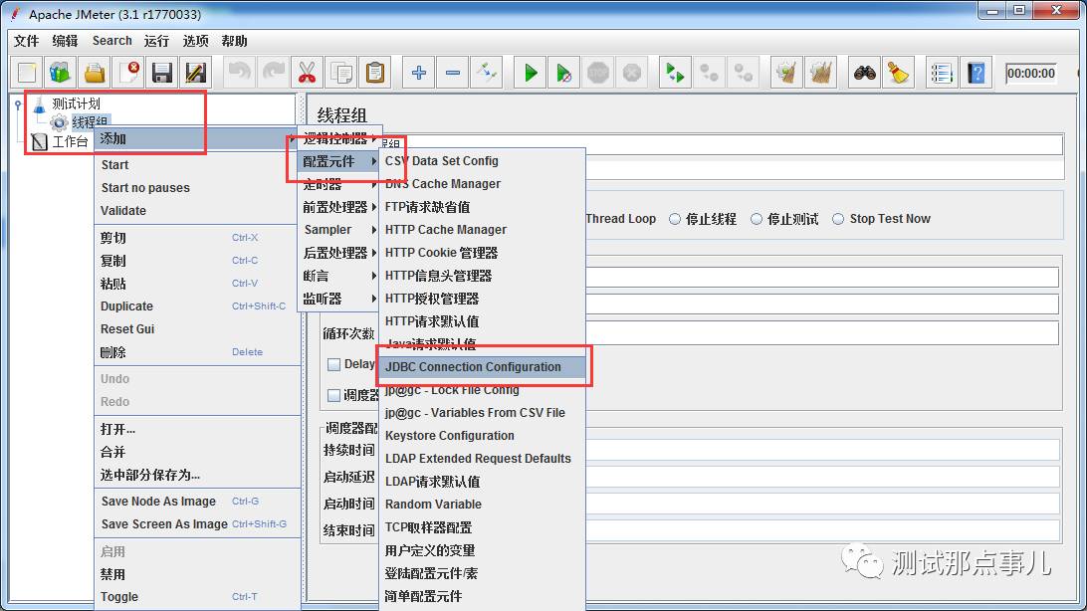Choose HTTP信息头管理器 entry
The width and height of the screenshot is (1087, 611).
click(483, 276)
